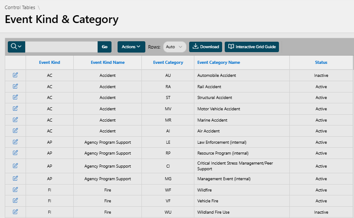Edit the Resource Program (internal) row
The height and width of the screenshot is (218, 354).
(x=15, y=153)
